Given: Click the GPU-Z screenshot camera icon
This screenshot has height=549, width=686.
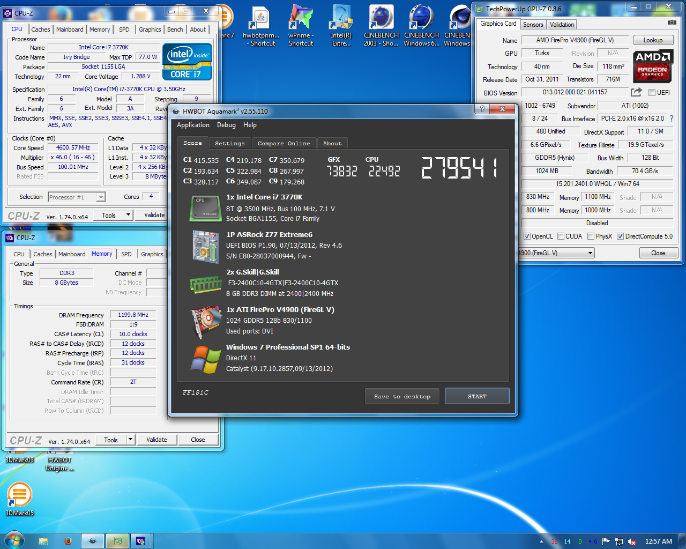Looking at the screenshot, I should click(672, 23).
